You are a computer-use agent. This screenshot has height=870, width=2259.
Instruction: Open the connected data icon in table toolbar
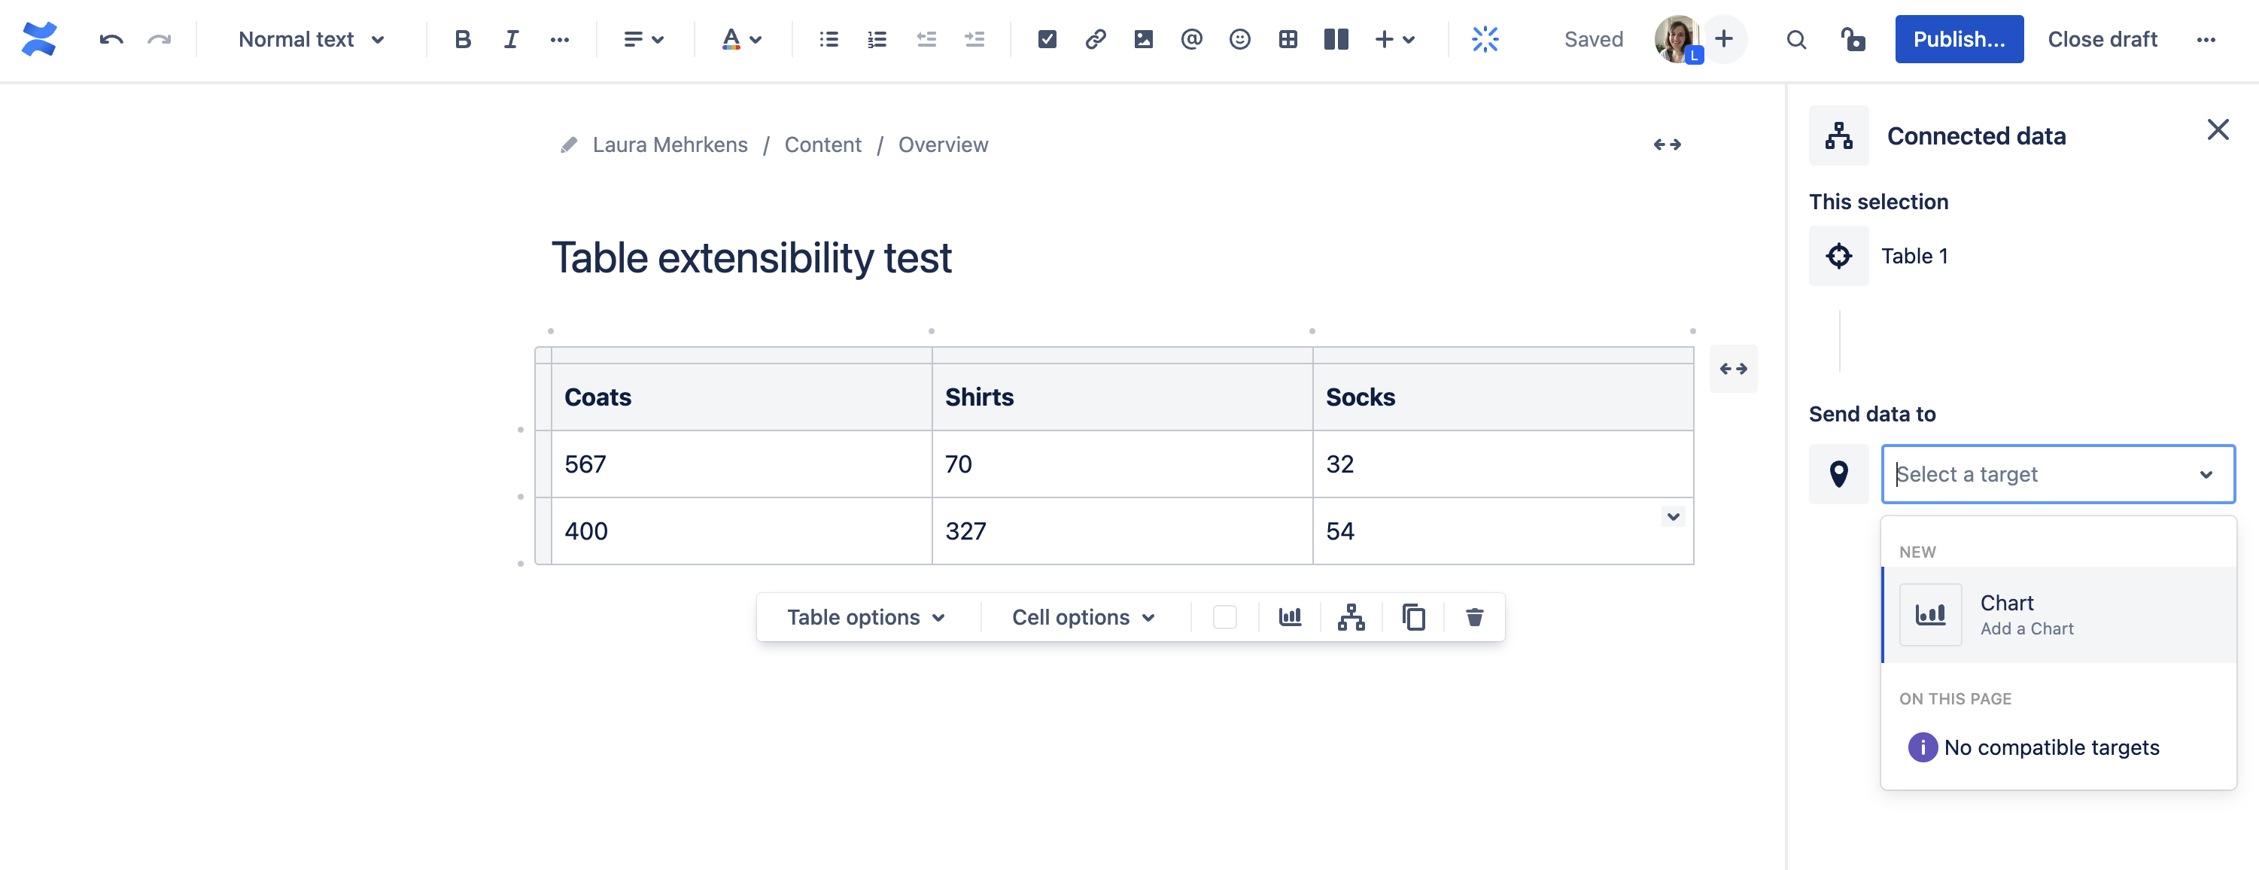(x=1351, y=616)
